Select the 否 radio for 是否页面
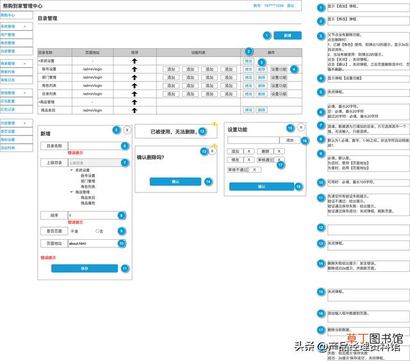 pyautogui.click(x=97, y=231)
